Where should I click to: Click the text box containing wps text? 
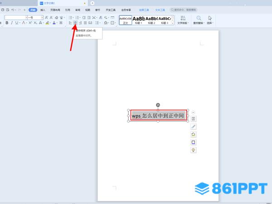[159, 115]
